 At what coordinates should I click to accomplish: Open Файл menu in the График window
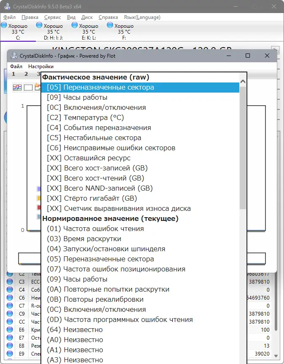(16, 66)
